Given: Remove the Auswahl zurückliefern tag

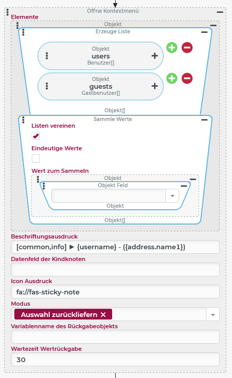Looking at the screenshot, I should (x=103, y=314).
